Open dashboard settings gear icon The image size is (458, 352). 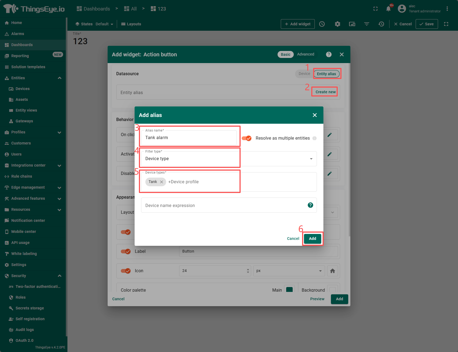pos(337,24)
